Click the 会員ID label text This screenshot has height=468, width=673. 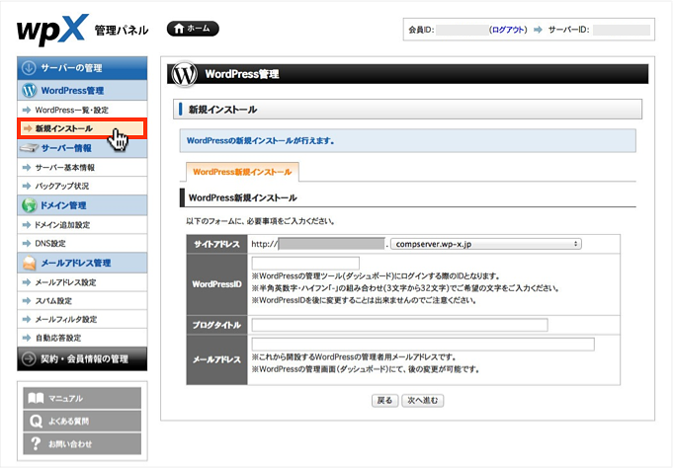coord(421,30)
